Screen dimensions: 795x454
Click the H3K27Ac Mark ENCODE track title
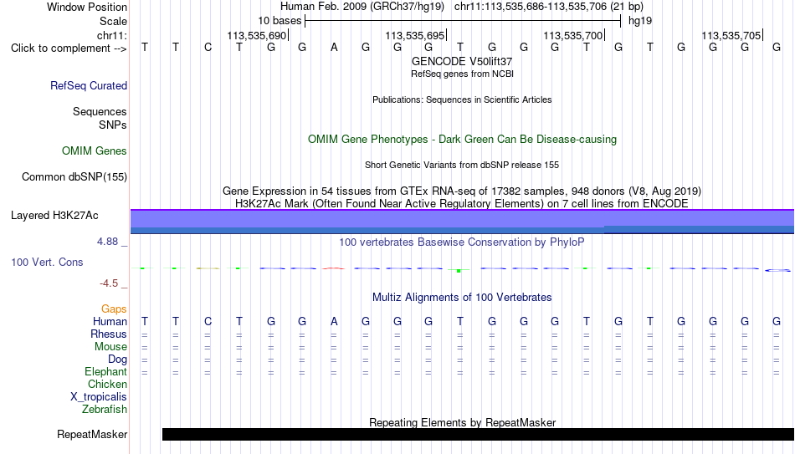pos(462,204)
